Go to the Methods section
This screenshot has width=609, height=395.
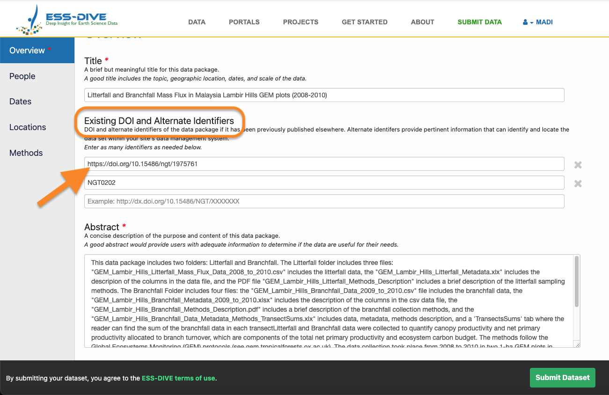click(26, 153)
